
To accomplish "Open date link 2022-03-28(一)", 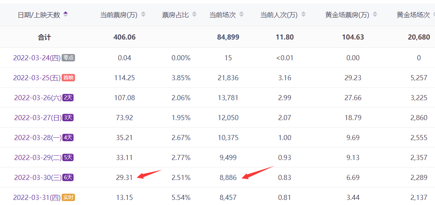I will (38, 138).
